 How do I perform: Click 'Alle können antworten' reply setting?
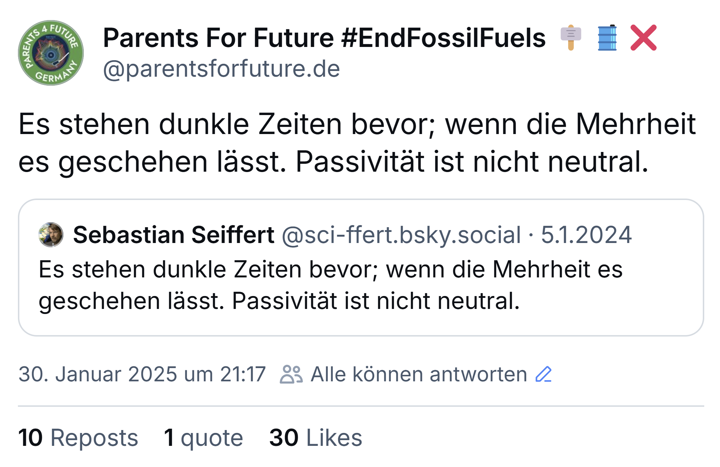419,374
